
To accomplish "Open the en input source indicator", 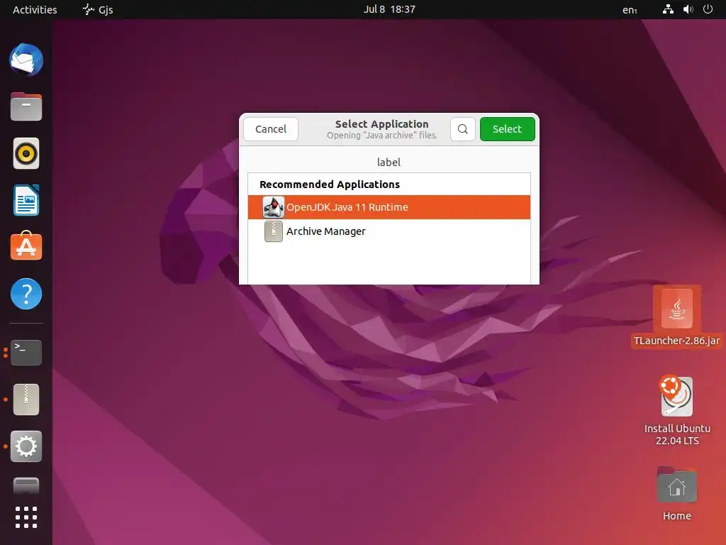I will click(x=630, y=10).
